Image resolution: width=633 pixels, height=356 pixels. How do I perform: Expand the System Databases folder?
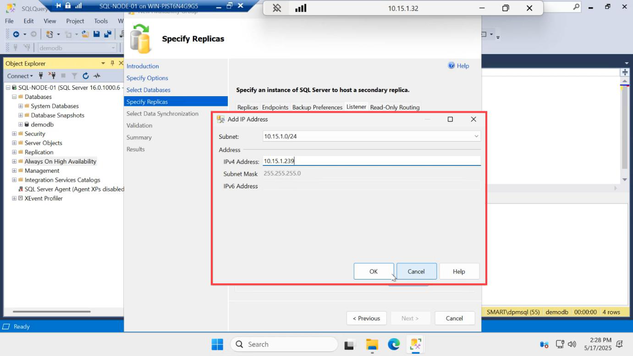21,106
